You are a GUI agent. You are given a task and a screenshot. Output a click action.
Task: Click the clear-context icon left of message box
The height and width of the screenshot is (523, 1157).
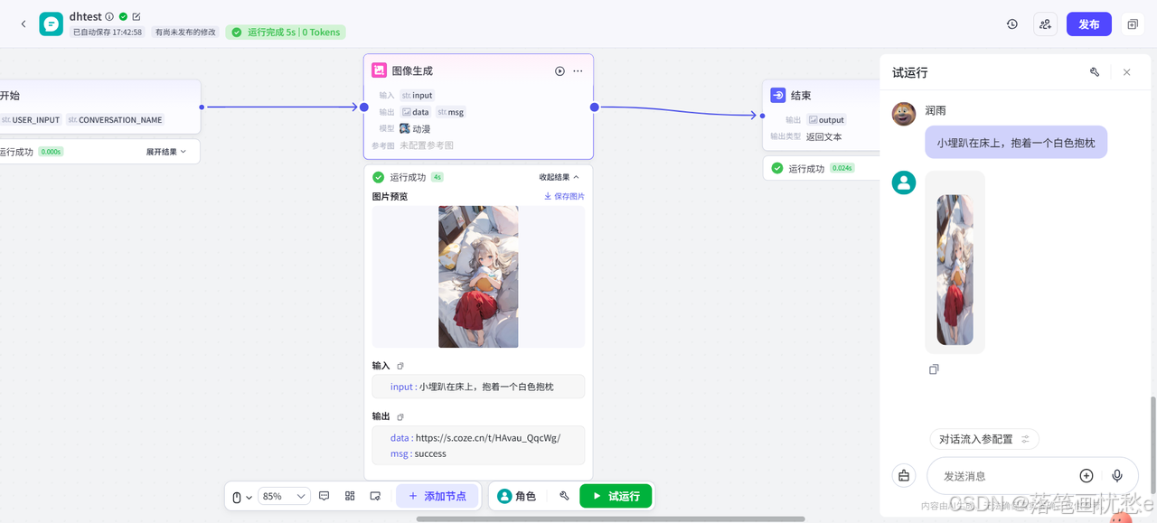(x=904, y=476)
